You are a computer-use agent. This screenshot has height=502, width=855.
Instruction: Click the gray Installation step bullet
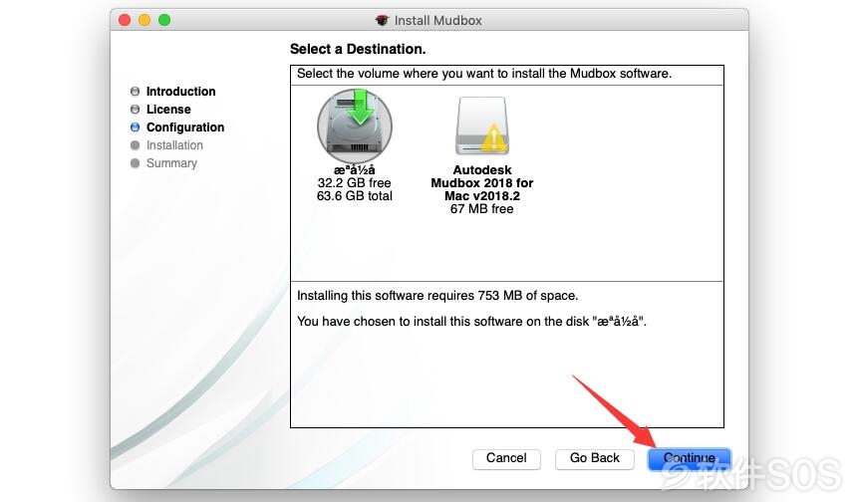tap(136, 145)
